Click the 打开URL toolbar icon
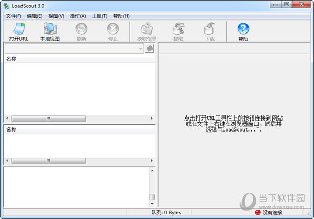This screenshot has height=219, width=314. click(19, 28)
